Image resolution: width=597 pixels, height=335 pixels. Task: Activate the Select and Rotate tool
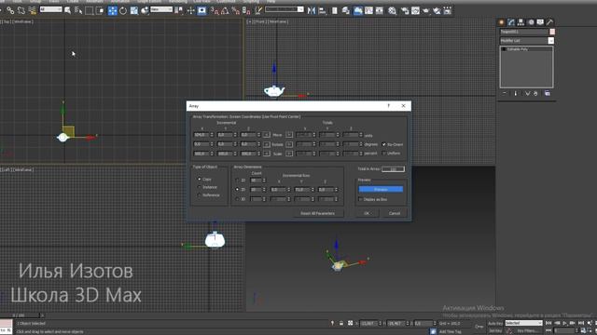tap(123, 10)
